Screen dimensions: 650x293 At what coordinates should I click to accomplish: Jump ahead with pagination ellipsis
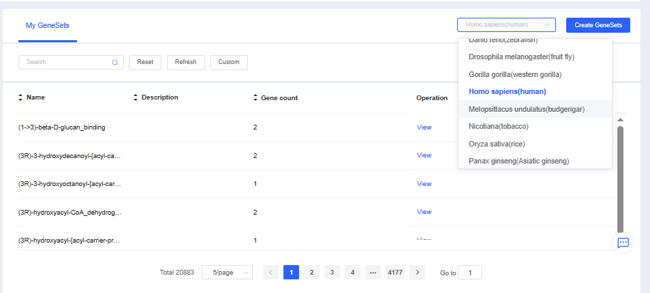(x=373, y=273)
